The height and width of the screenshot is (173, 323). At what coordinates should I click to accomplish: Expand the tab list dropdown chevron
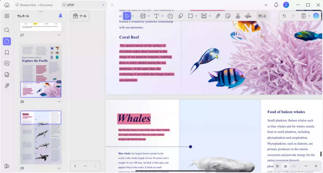(x=266, y=5)
